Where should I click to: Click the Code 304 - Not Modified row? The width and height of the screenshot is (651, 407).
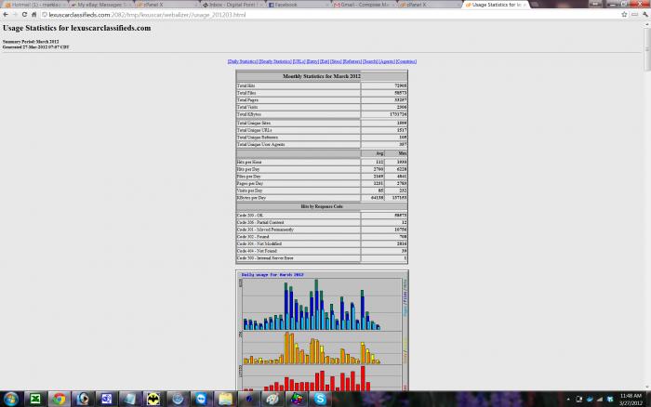[x=322, y=244]
